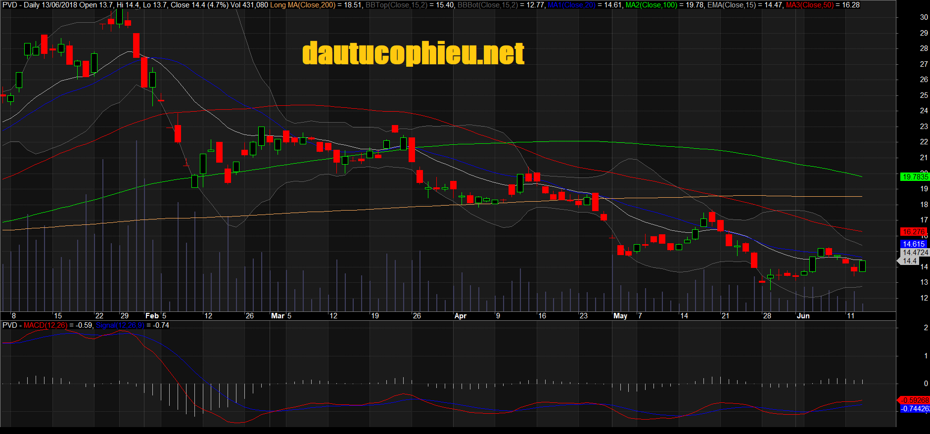
Task: Click the red 16.276 price tag
Action: (x=913, y=232)
